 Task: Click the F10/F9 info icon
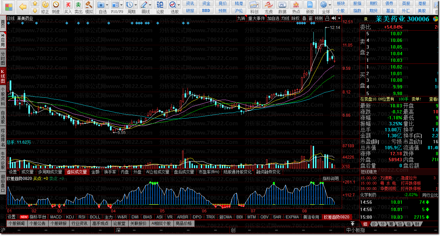(115, 5)
